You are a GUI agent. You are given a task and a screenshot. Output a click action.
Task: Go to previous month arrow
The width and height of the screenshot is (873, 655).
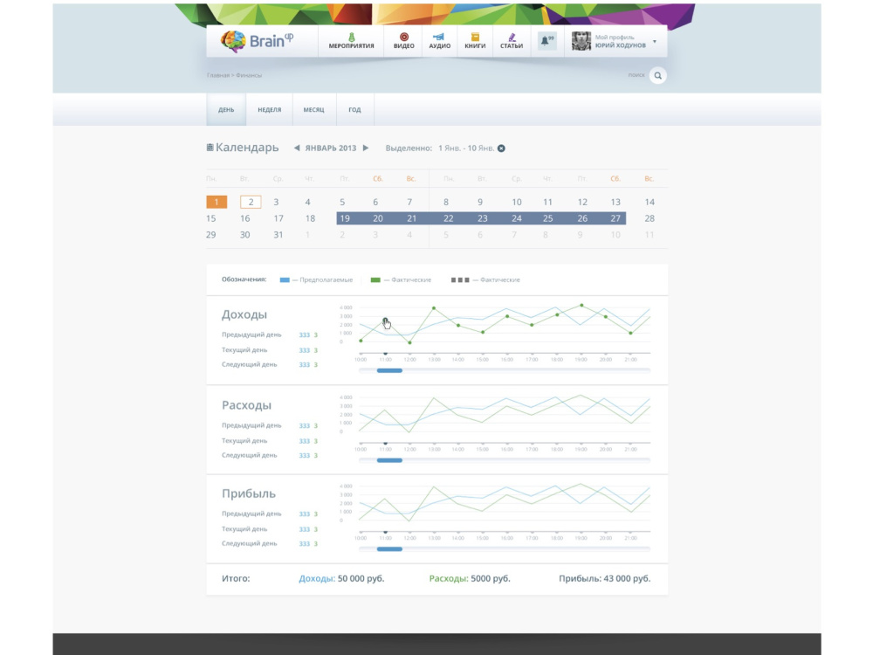click(x=297, y=148)
